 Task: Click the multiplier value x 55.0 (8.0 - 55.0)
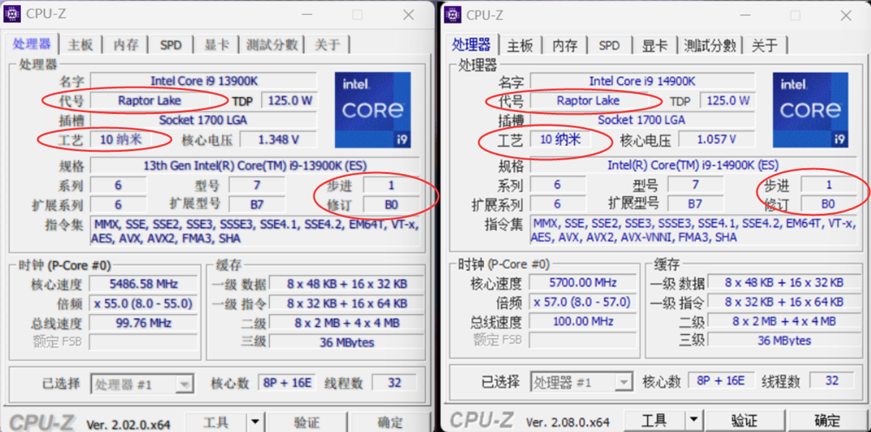[143, 304]
